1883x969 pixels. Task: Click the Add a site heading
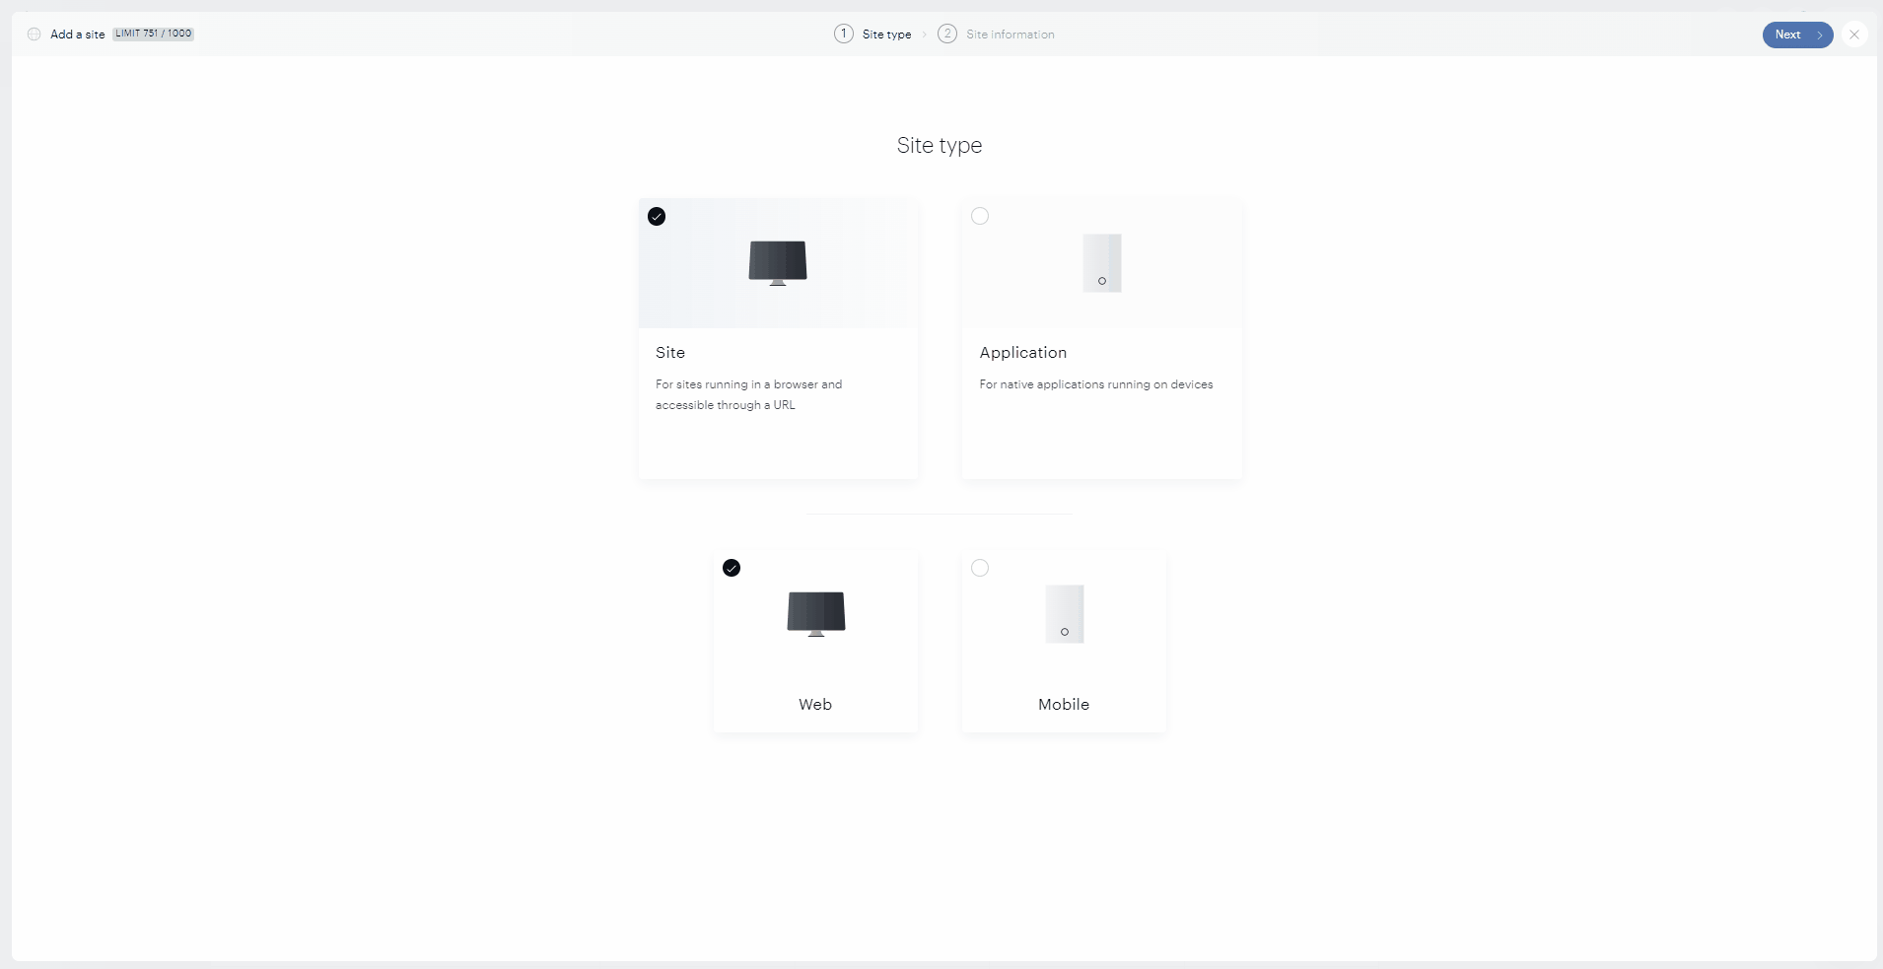pyautogui.click(x=76, y=34)
